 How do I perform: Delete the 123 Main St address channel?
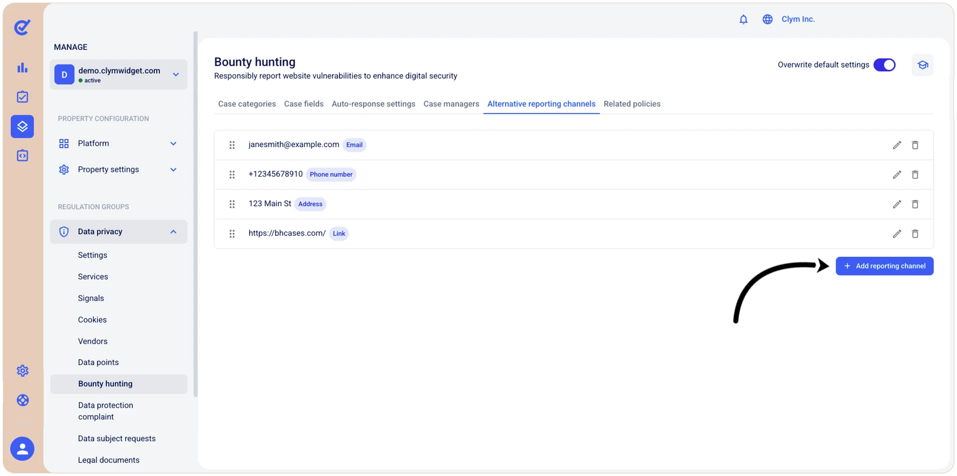coord(915,204)
